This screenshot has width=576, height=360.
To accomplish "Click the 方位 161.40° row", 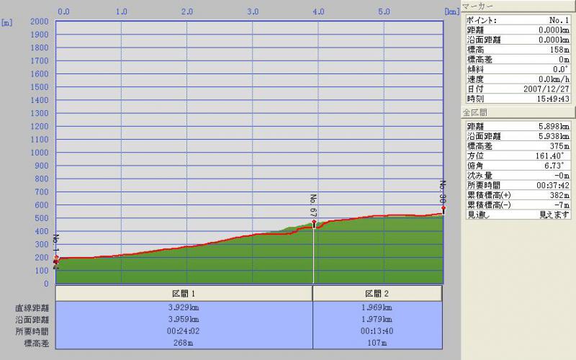I will coord(518,156).
